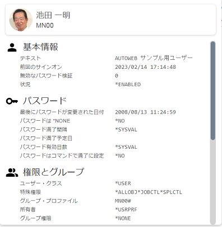Click the key icon beside パスワード
This screenshot has width=222, height=227.
tap(12, 101)
